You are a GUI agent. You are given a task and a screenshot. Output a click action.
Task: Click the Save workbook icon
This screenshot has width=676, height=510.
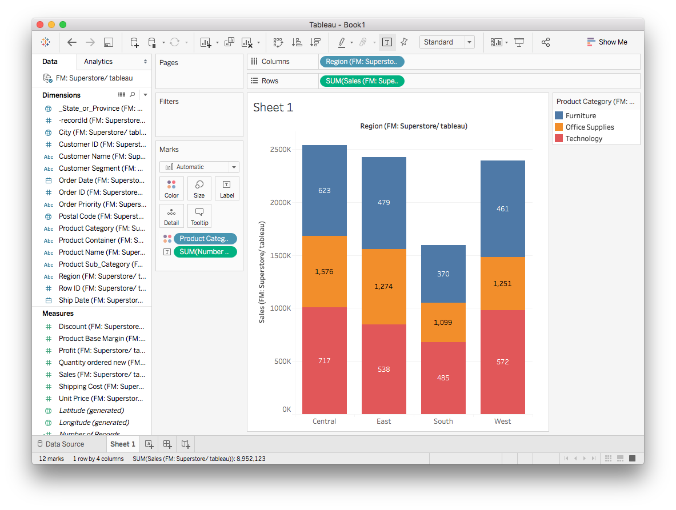click(109, 42)
